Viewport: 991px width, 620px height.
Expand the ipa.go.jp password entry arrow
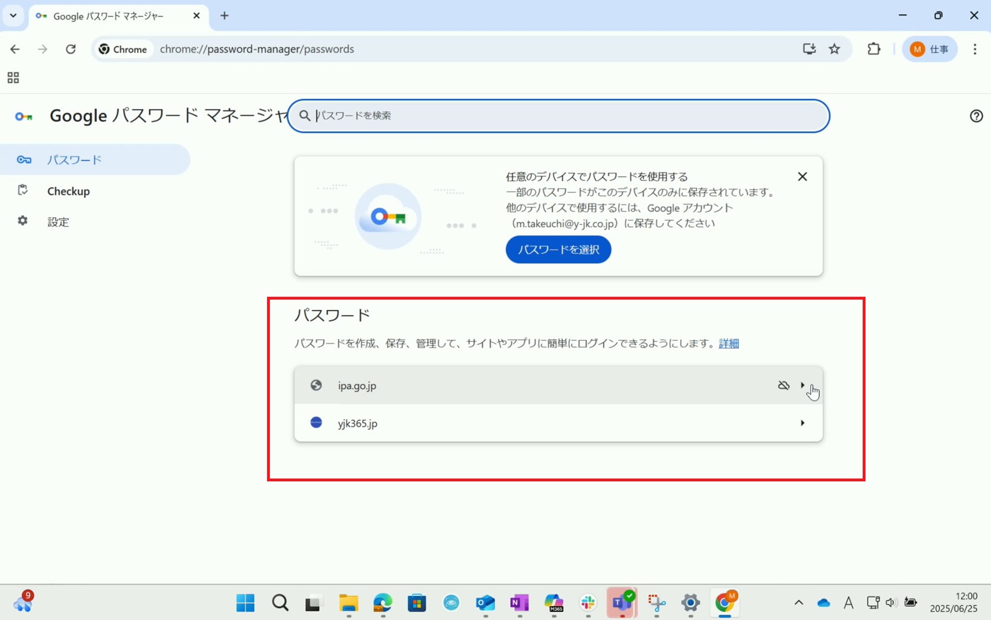coord(802,385)
